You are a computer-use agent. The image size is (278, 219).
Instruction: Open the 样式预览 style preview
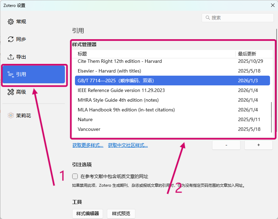click(x=121, y=214)
